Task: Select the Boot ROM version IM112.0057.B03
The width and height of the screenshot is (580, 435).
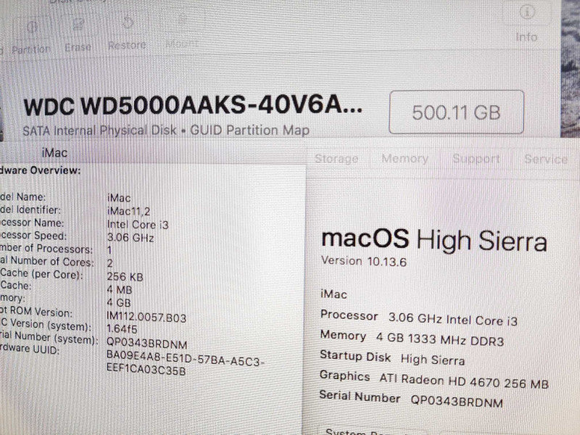Action: 146,318
